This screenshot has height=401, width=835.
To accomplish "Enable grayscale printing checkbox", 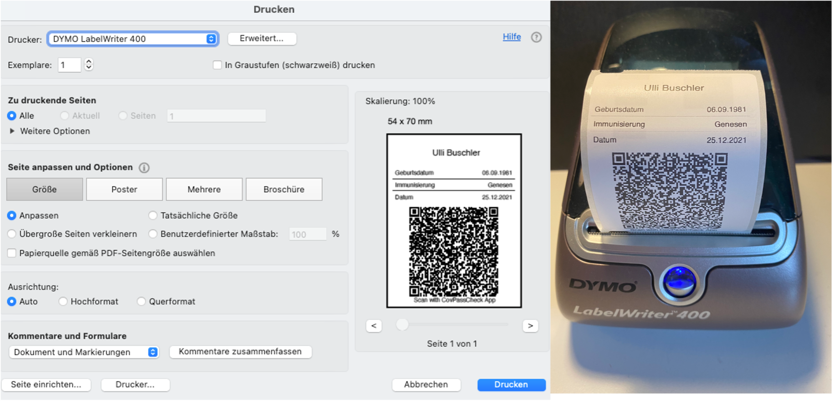I will tap(217, 65).
